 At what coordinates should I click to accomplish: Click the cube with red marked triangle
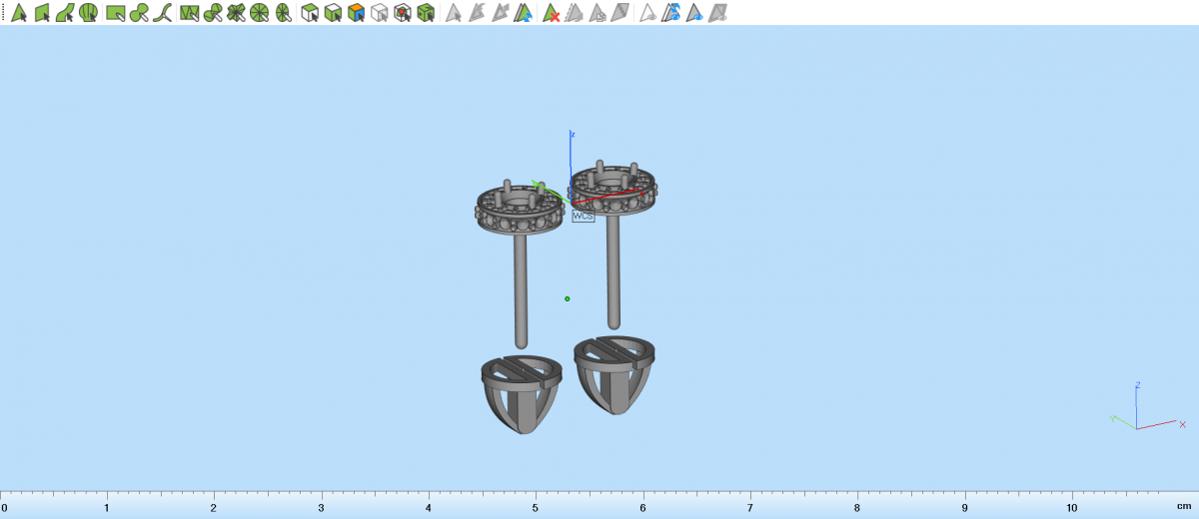(x=403, y=13)
